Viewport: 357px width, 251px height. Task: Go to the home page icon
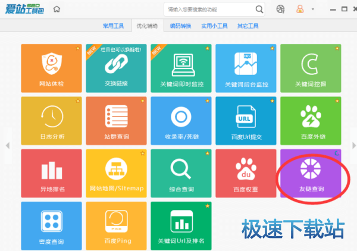coord(57,9)
